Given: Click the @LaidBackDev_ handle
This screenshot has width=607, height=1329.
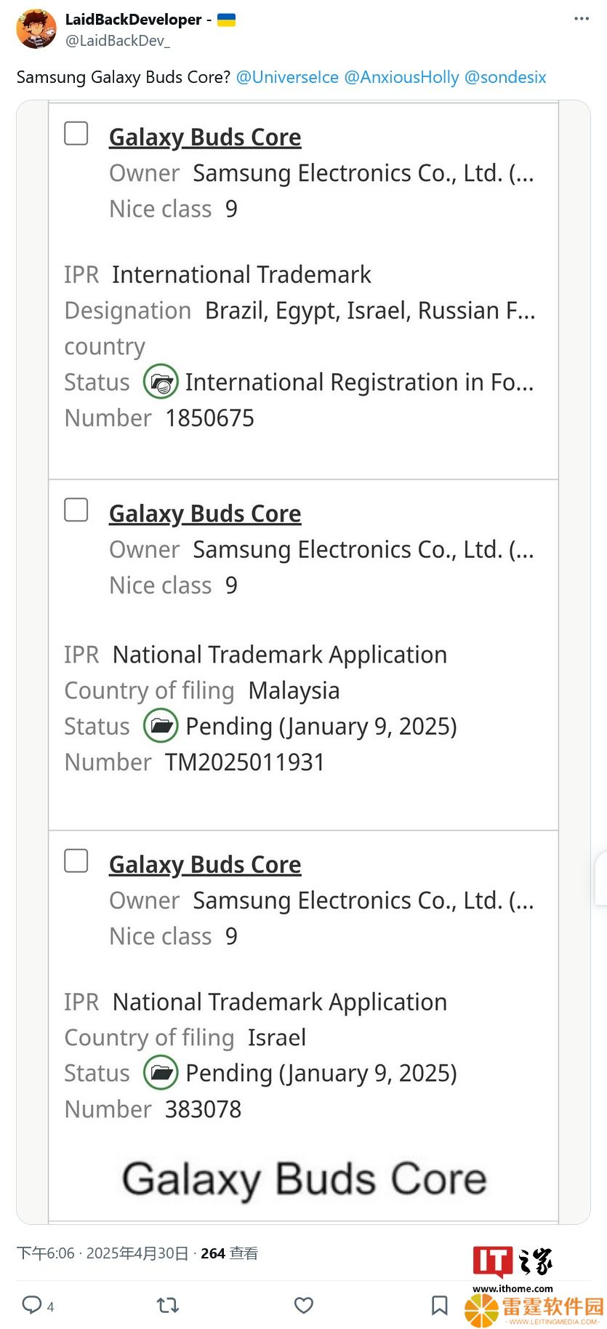Looking at the screenshot, I should [118, 41].
